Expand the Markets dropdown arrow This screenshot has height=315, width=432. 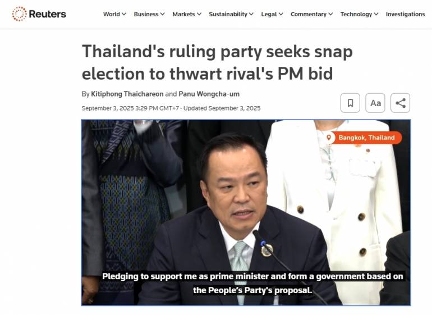click(199, 14)
